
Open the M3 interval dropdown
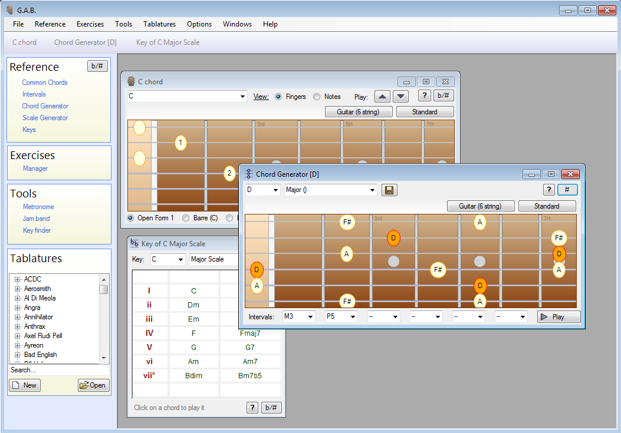point(298,317)
